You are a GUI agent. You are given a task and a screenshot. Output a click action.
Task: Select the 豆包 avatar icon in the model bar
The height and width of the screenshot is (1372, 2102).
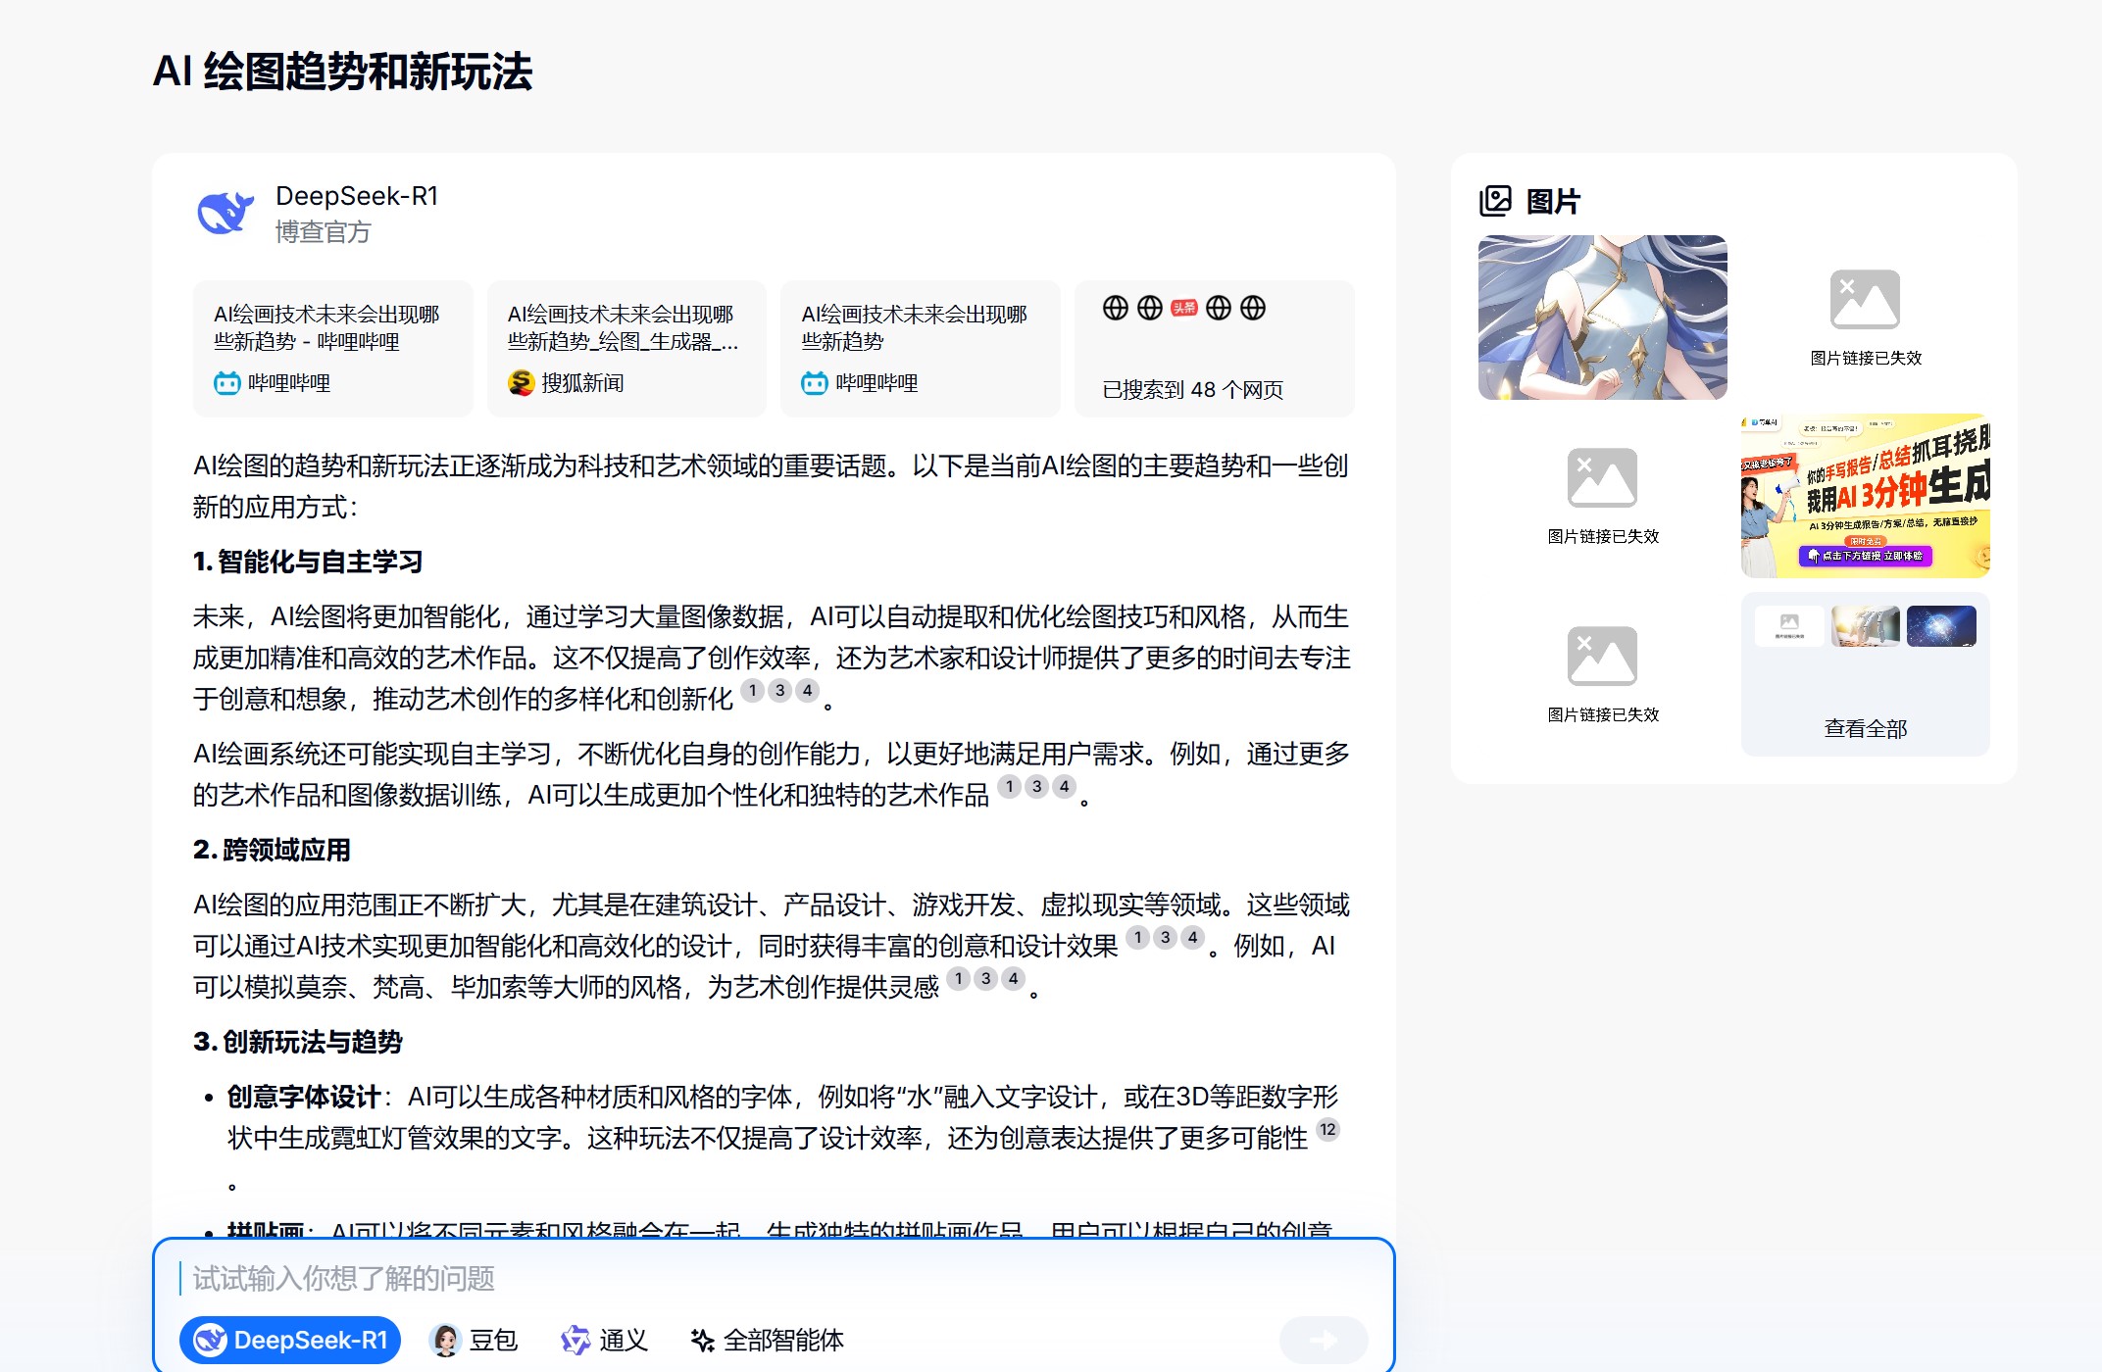pyautogui.click(x=446, y=1340)
